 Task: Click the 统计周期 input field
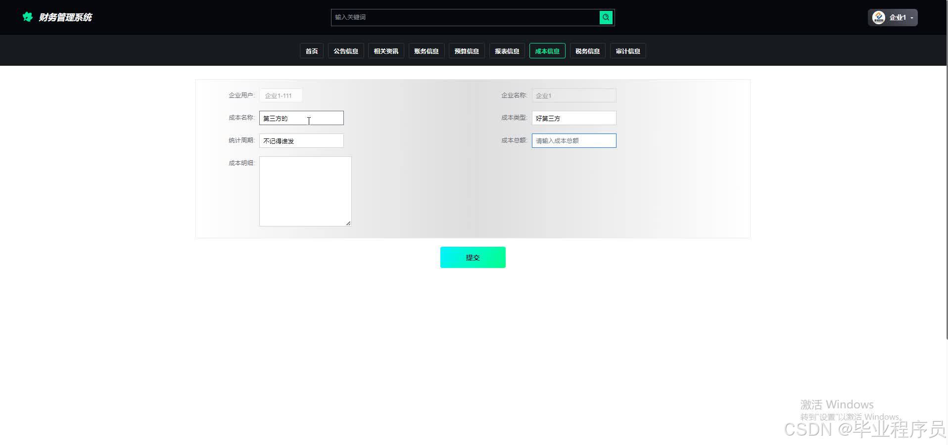tap(301, 141)
